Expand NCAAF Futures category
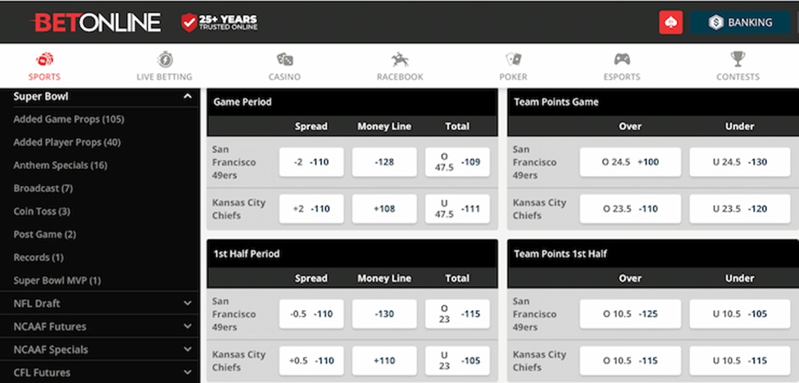 (188, 326)
